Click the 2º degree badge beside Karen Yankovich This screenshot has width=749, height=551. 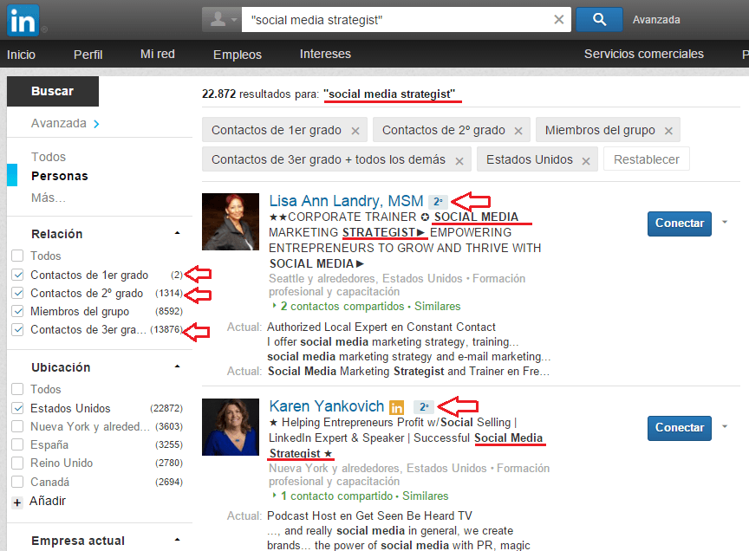424,407
